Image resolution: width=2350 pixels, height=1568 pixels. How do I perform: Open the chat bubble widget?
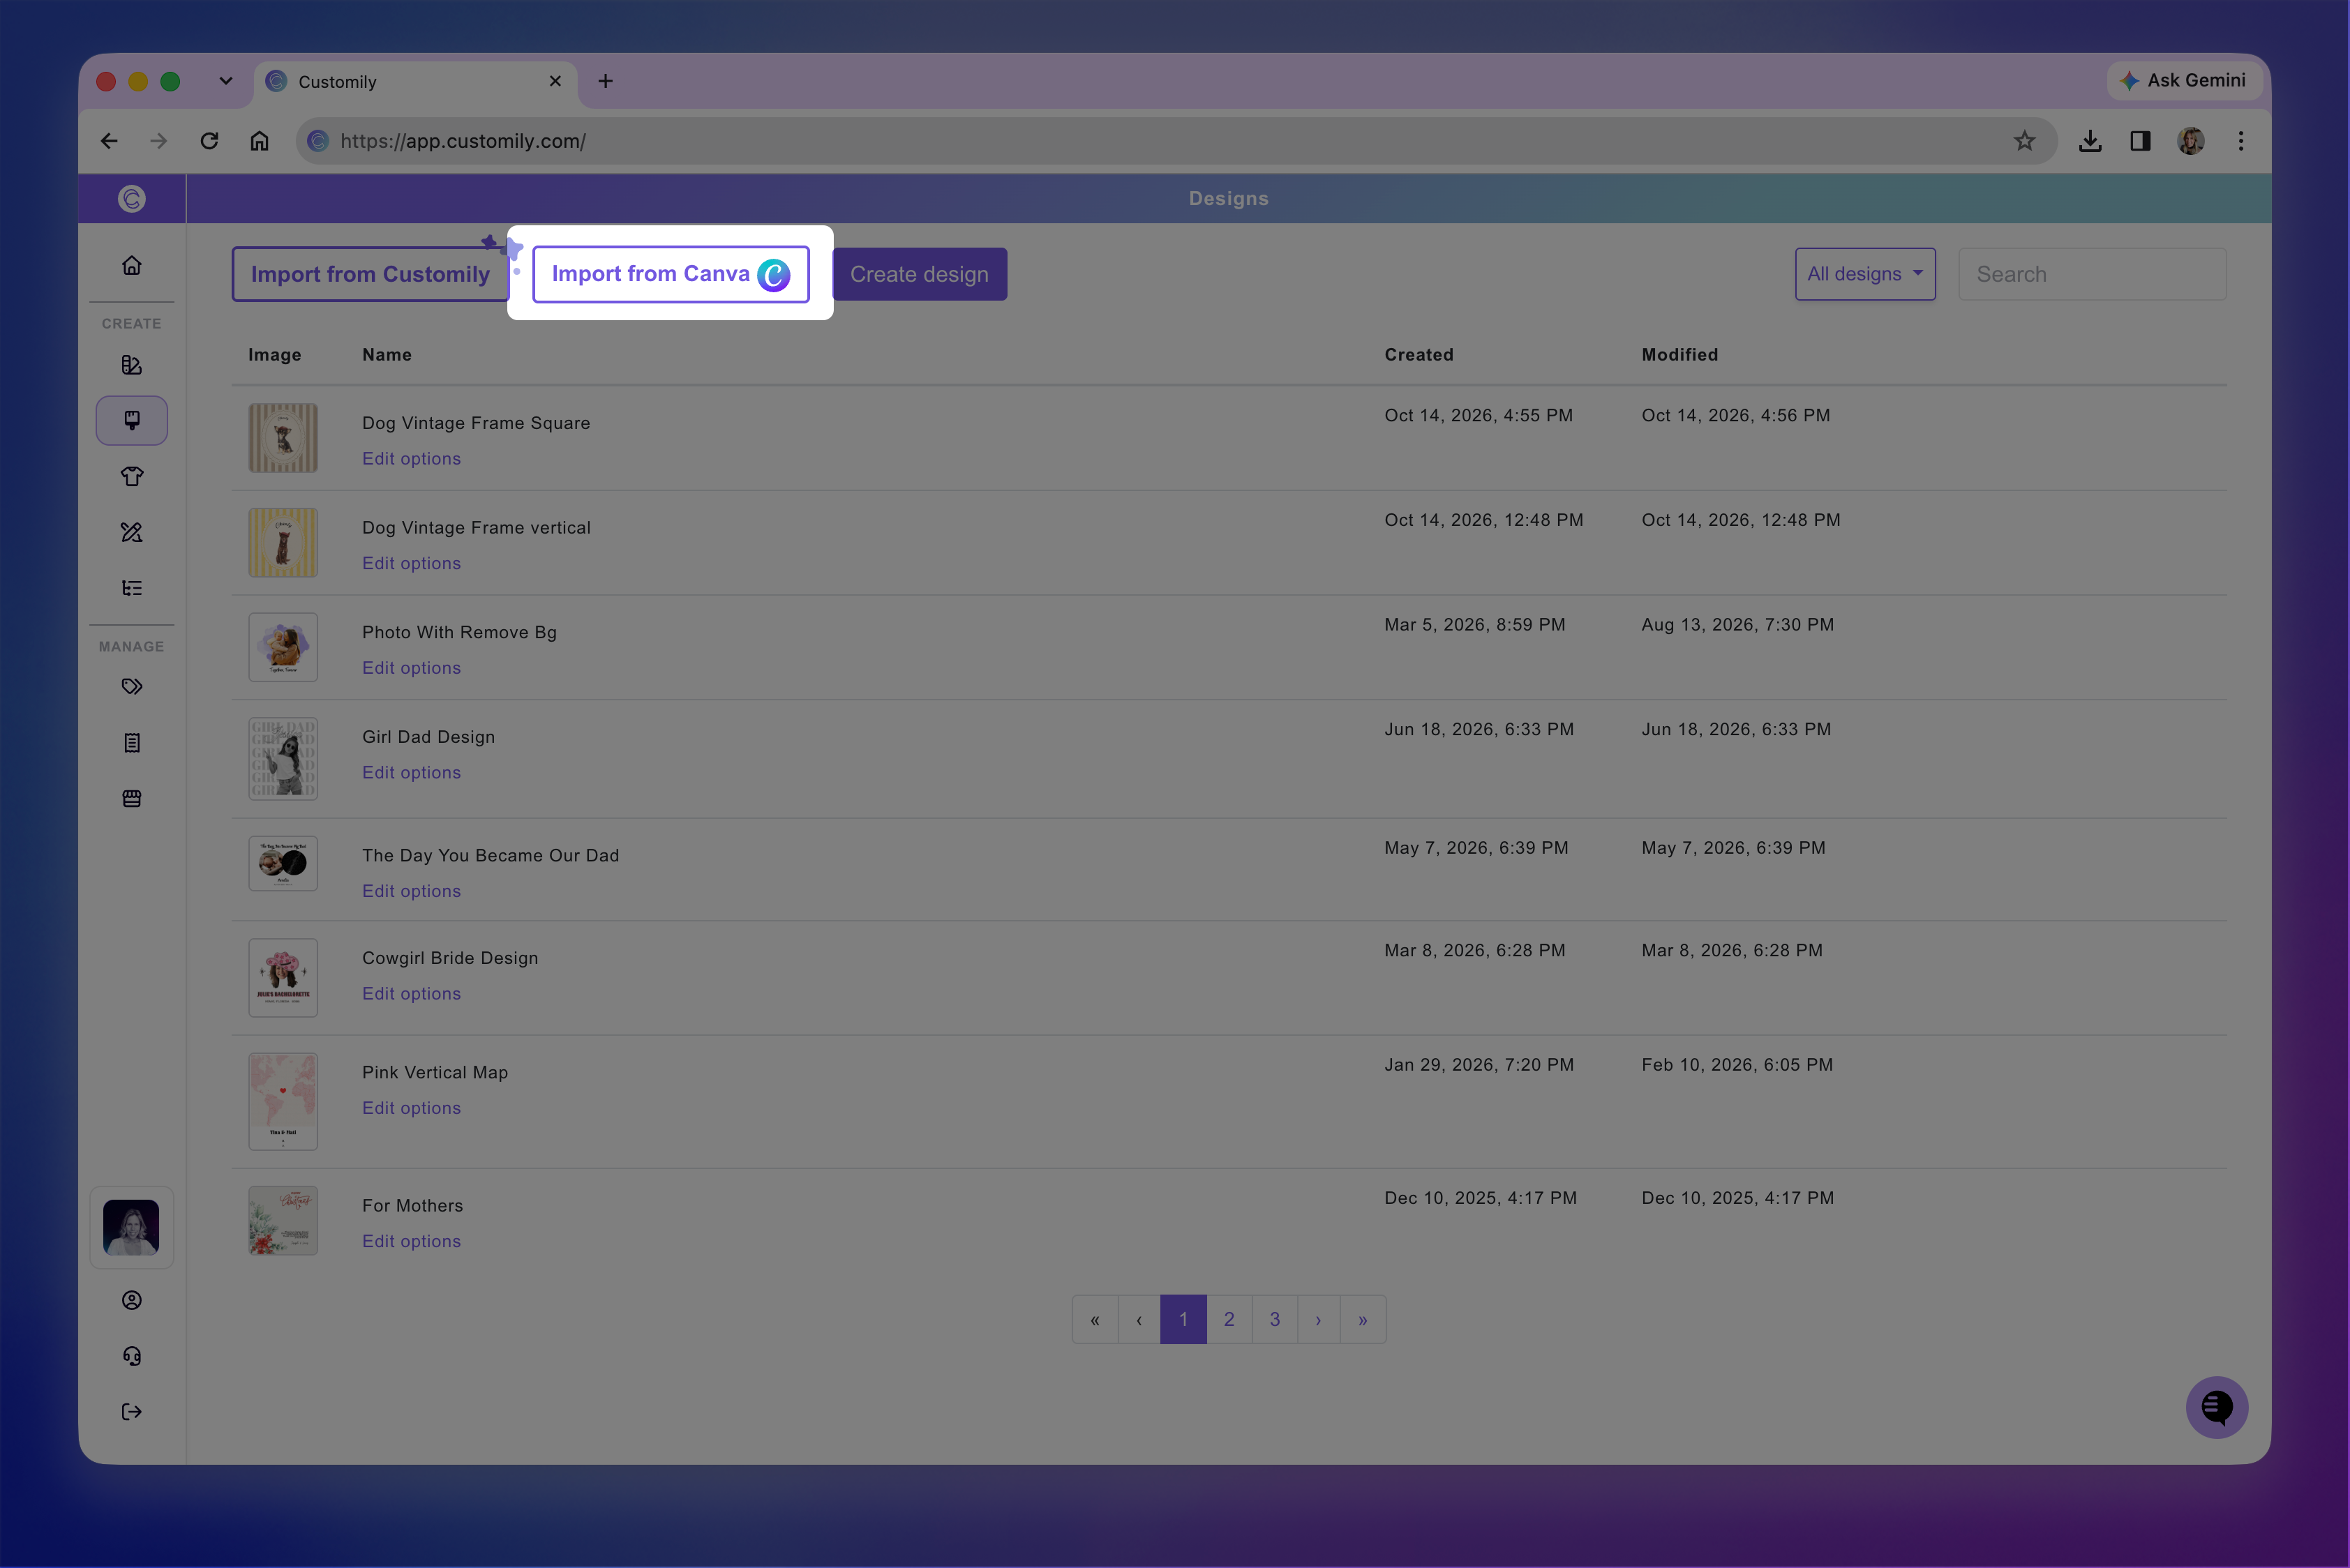pos(2217,1407)
